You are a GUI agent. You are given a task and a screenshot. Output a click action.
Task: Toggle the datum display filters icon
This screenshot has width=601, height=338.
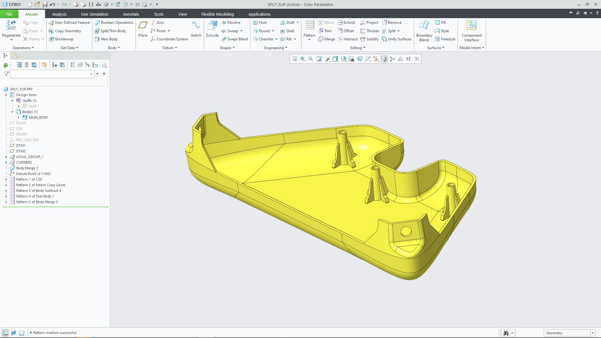[x=376, y=59]
